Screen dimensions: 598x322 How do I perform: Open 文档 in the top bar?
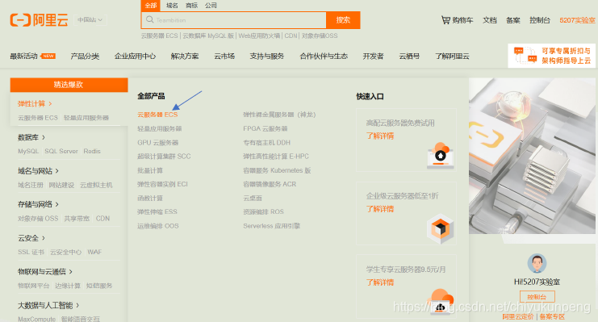pos(489,20)
